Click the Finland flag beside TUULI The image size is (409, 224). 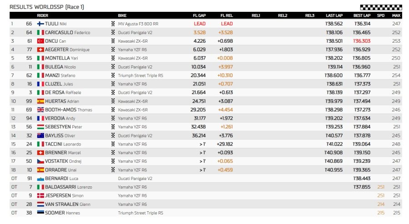pyautogui.click(x=40, y=24)
